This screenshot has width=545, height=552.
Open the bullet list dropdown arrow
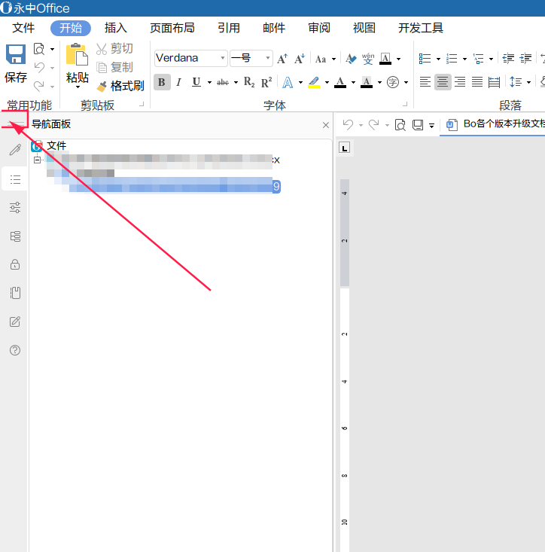tap(438, 59)
